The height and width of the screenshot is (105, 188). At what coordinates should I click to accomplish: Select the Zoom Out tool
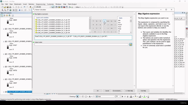5,10
